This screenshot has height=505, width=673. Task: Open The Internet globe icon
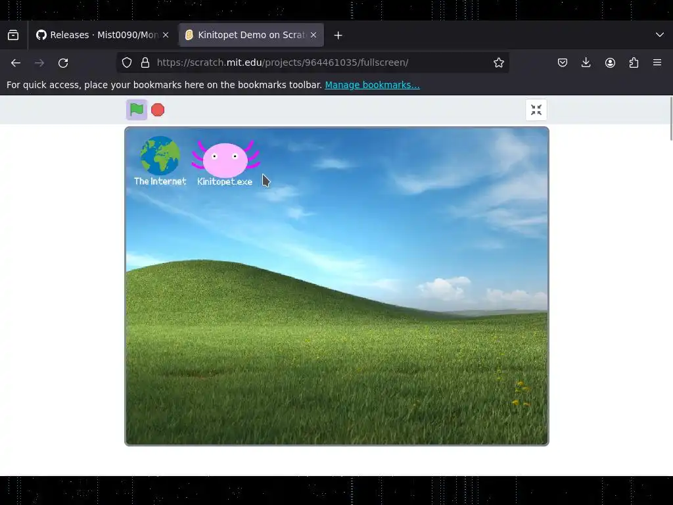pyautogui.click(x=160, y=155)
